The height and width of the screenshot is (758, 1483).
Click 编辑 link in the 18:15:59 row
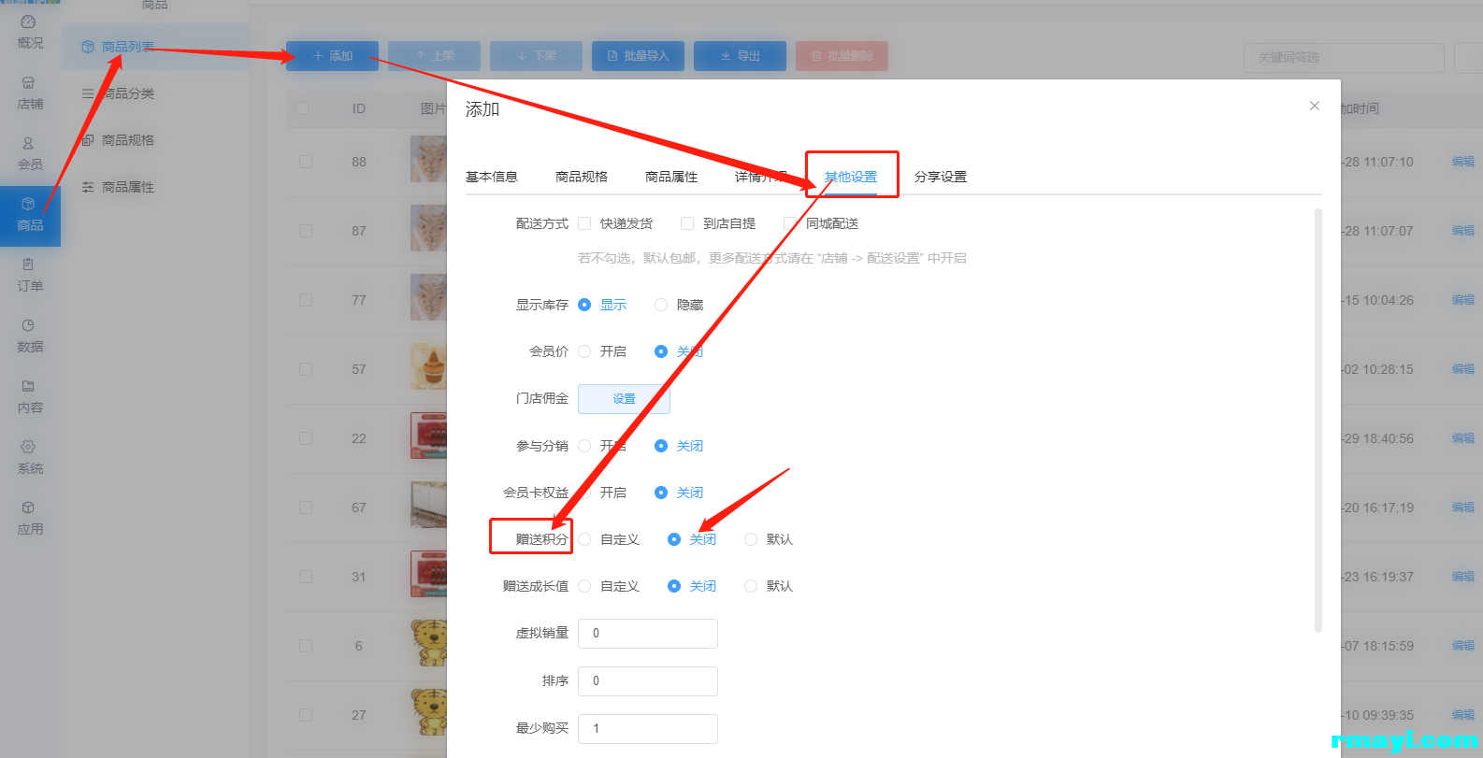tap(1463, 646)
